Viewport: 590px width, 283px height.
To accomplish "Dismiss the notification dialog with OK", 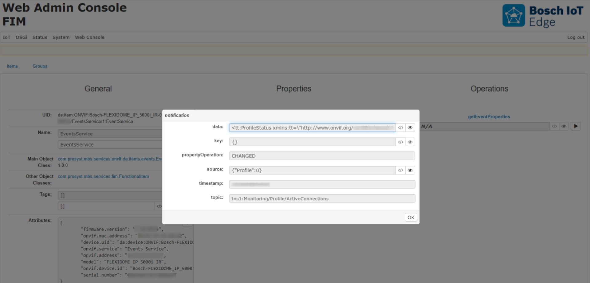I will (411, 217).
